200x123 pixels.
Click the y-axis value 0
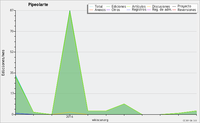pos(13,114)
